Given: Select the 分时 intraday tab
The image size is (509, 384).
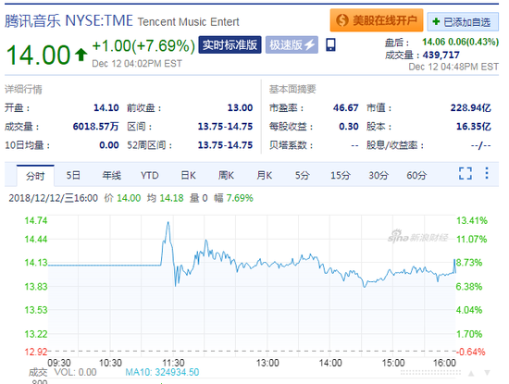Looking at the screenshot, I should tap(35, 176).
